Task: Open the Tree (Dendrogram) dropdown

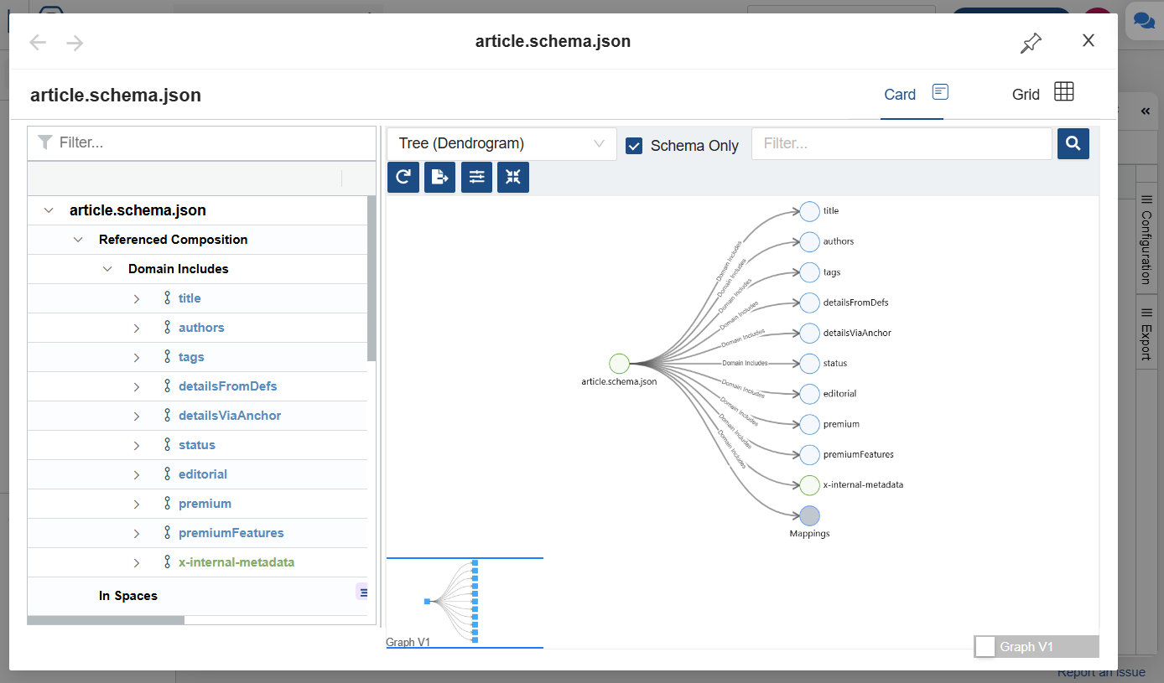Action: [501, 143]
